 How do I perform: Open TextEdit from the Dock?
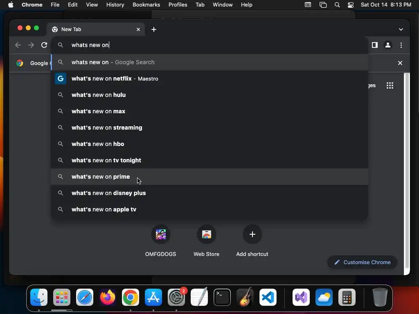pos(199,297)
